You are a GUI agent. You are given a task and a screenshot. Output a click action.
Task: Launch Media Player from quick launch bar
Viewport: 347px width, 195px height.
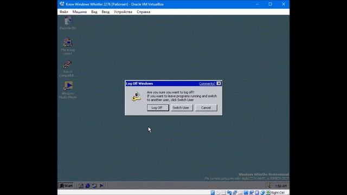pyautogui.click(x=101, y=186)
